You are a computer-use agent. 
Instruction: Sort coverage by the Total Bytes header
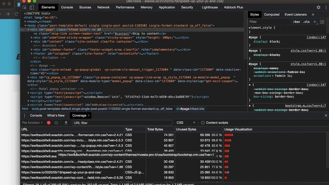click(x=160, y=129)
